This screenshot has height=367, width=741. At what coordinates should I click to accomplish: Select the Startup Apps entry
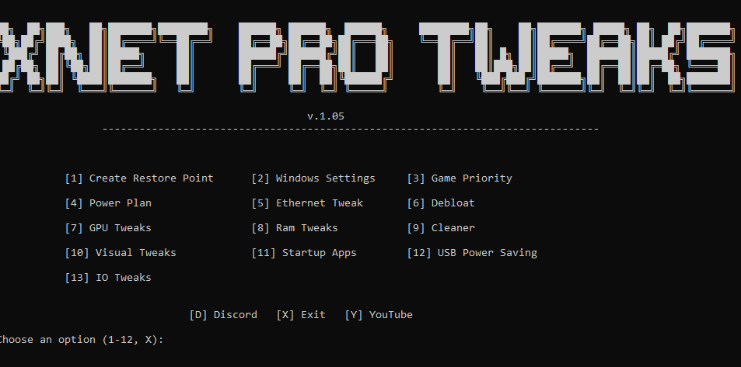304,253
